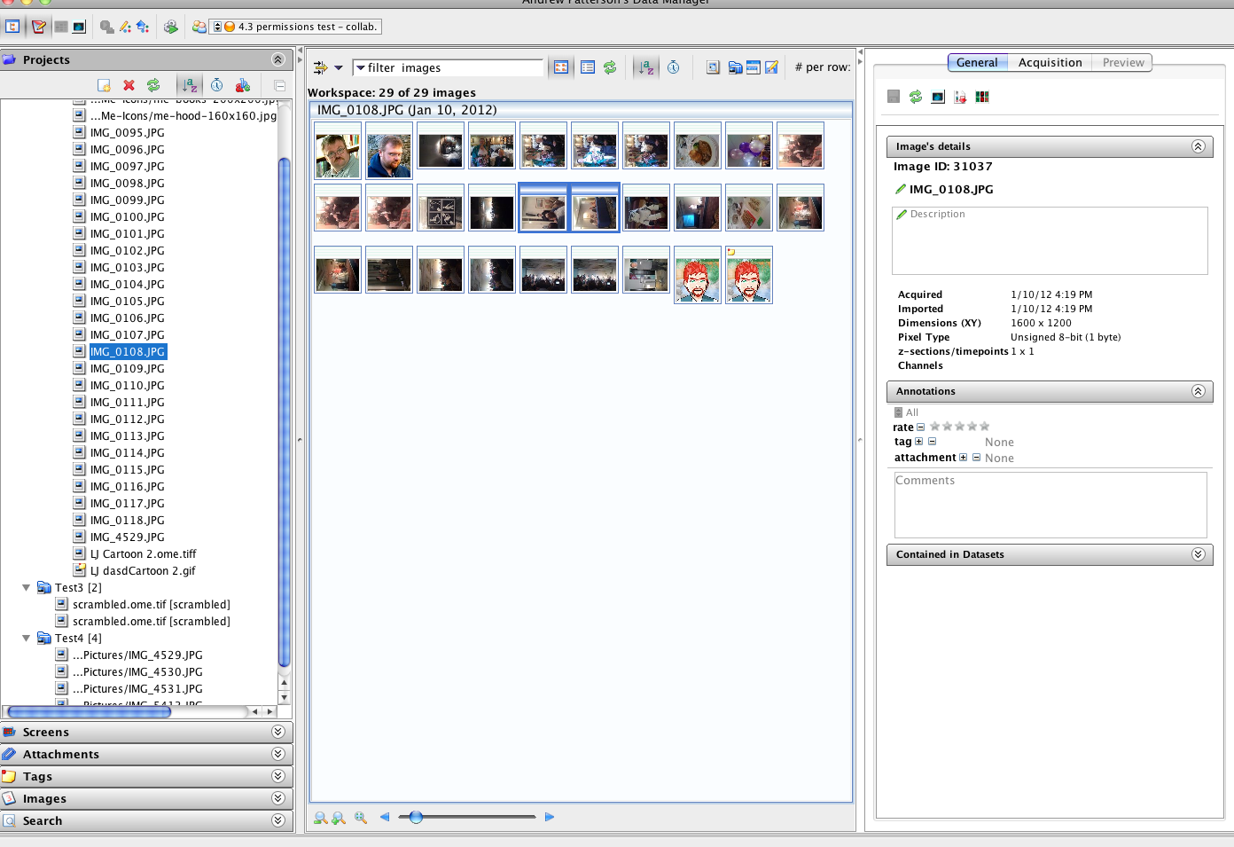This screenshot has width=1234, height=847.
Task: Switch to the Acquisition tab
Action: [x=1050, y=62]
